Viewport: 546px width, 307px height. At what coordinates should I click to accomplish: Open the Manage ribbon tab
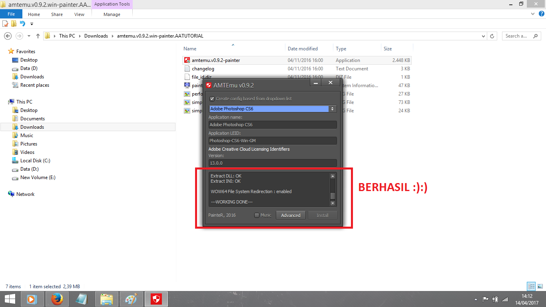click(x=112, y=14)
